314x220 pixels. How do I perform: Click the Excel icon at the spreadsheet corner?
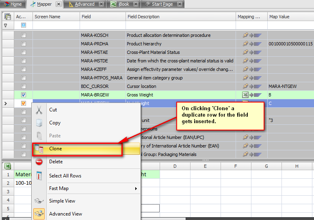pyautogui.click(x=7, y=166)
